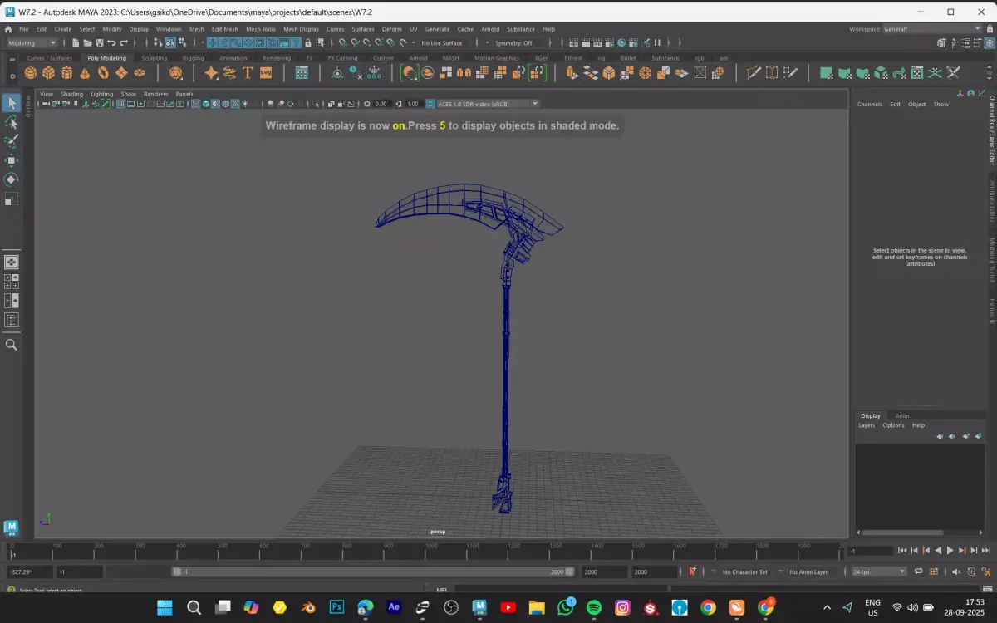The height and width of the screenshot is (623, 997).
Task: Select the Lasso tool in the toolbox
Action: click(12, 122)
